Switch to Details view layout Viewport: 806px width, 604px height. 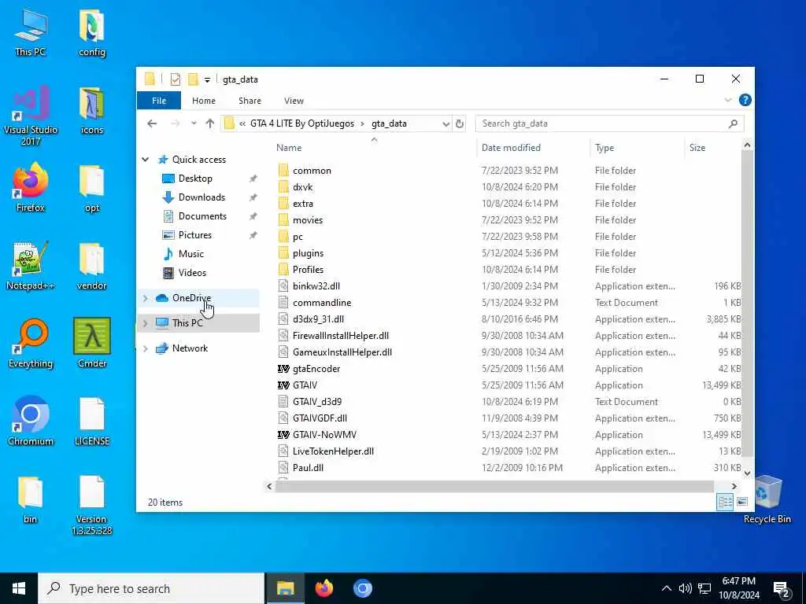tap(725, 502)
